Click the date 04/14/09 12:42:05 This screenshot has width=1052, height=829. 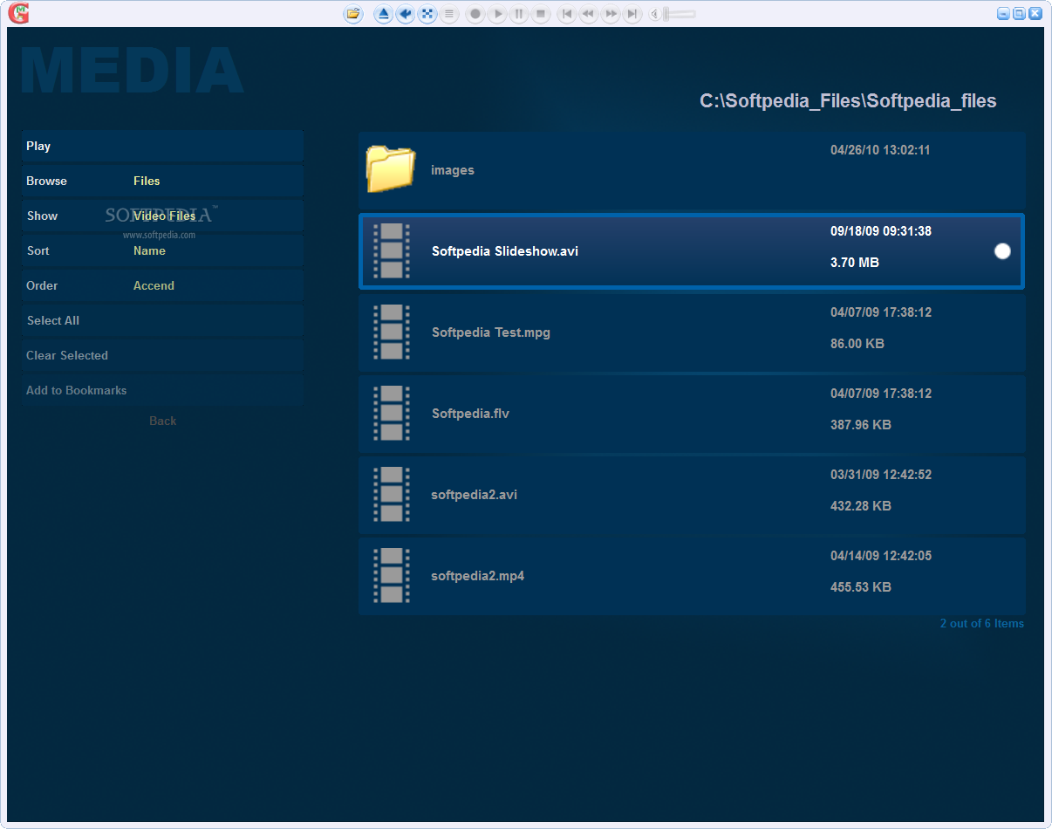click(881, 556)
